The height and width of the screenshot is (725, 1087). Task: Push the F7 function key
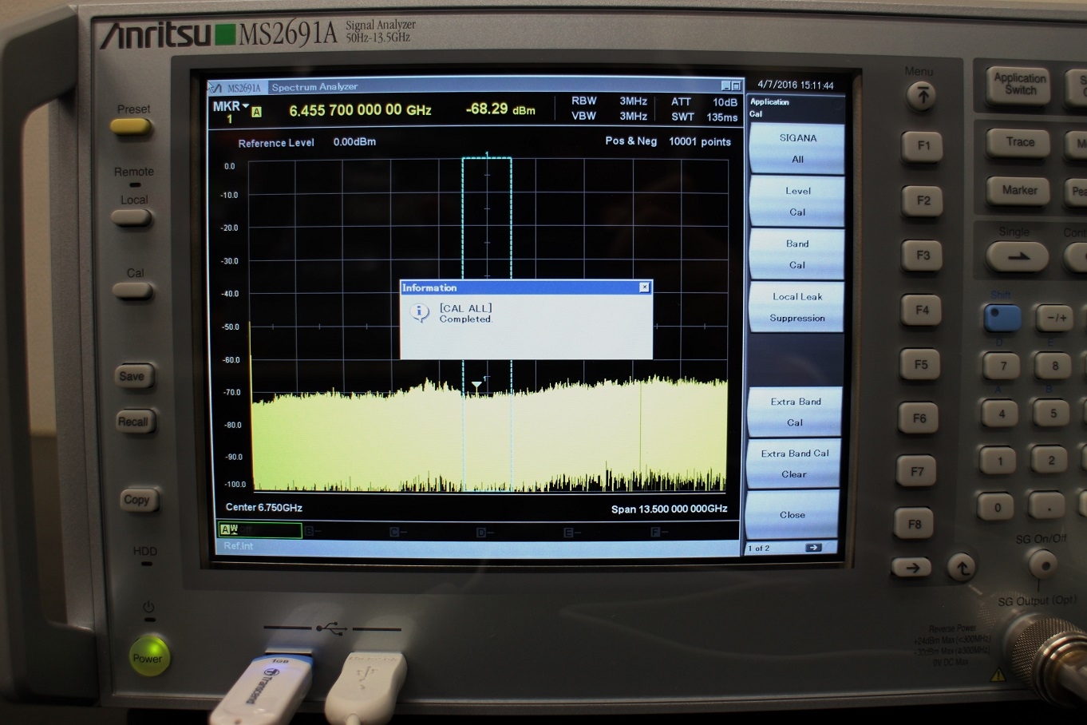[x=917, y=472]
